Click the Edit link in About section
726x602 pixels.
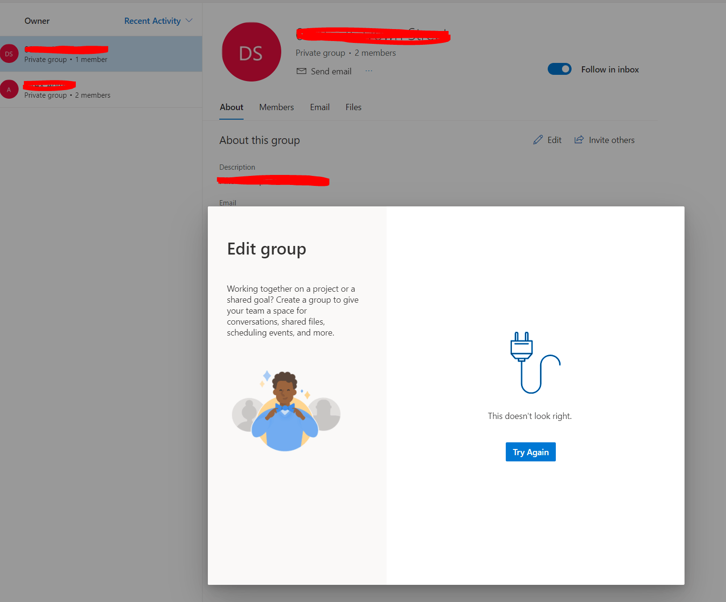tap(554, 140)
